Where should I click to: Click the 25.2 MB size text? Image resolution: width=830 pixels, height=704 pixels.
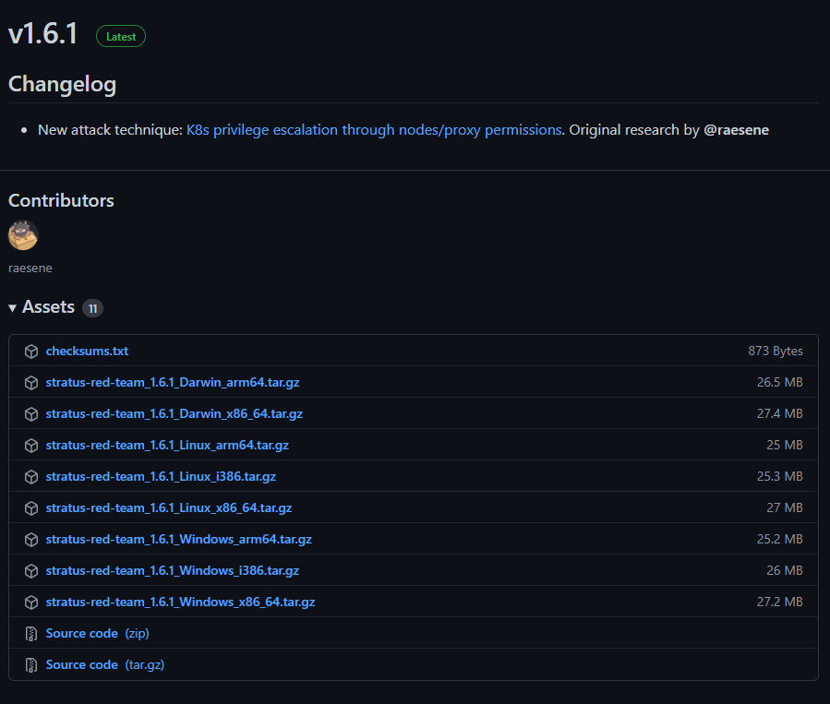point(780,539)
